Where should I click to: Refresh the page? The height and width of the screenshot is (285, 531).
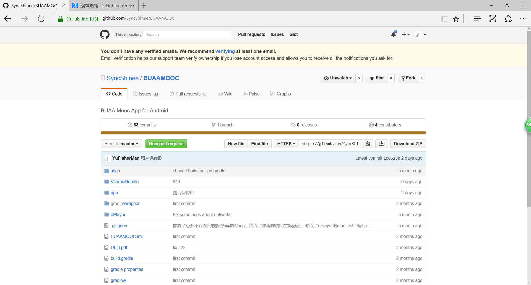pyautogui.click(x=41, y=19)
